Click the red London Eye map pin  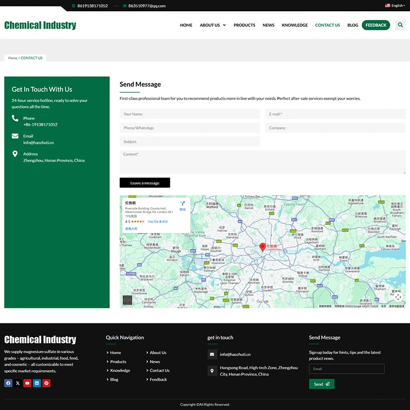pos(263,247)
